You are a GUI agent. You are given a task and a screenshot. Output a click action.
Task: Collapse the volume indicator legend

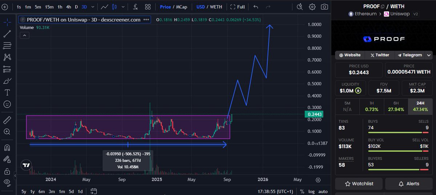24,35
